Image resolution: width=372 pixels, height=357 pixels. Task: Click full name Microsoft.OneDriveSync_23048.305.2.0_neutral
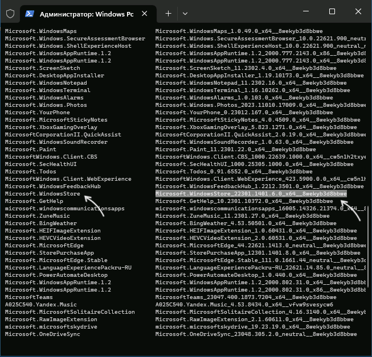click(x=256, y=334)
